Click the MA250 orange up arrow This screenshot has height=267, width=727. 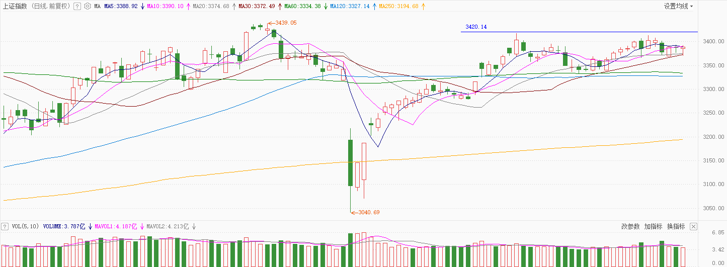pyautogui.click(x=423, y=7)
